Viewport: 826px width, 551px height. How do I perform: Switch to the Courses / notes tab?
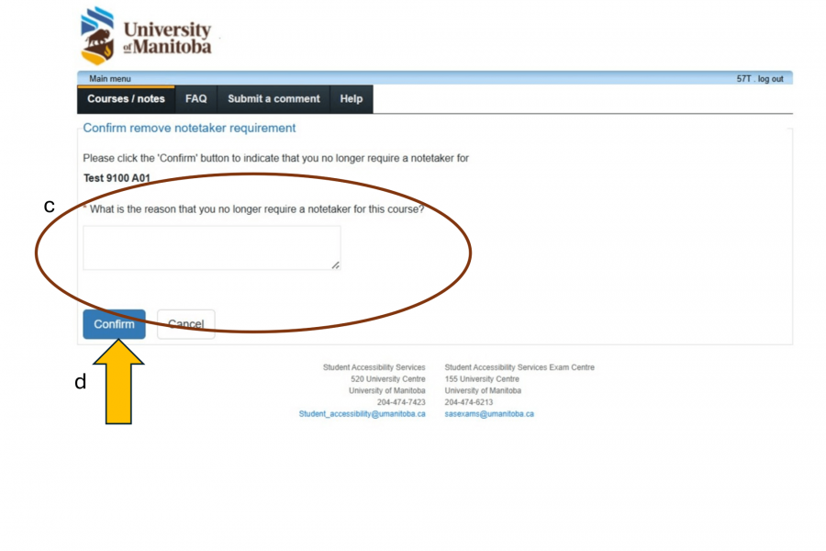click(126, 99)
